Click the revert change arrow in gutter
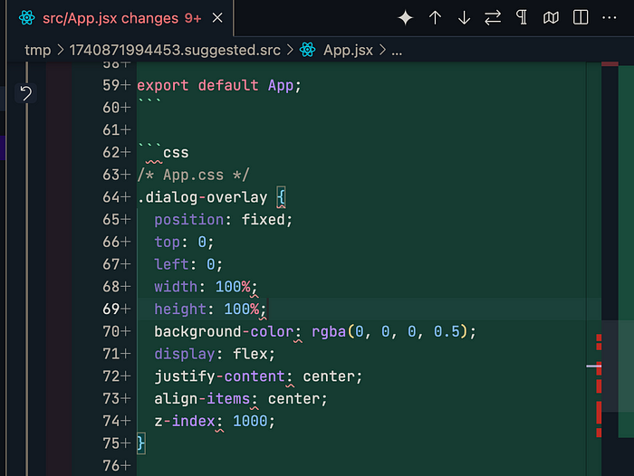Screen dimensions: 634x476 [x=26, y=93]
